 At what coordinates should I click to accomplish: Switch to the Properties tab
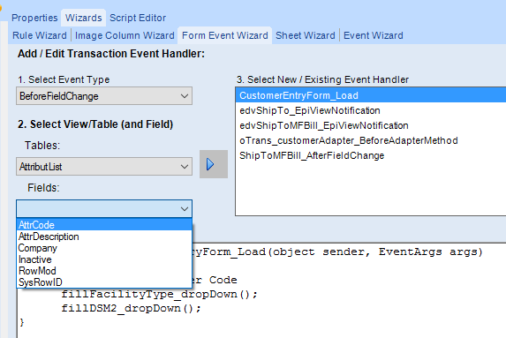coord(34,18)
